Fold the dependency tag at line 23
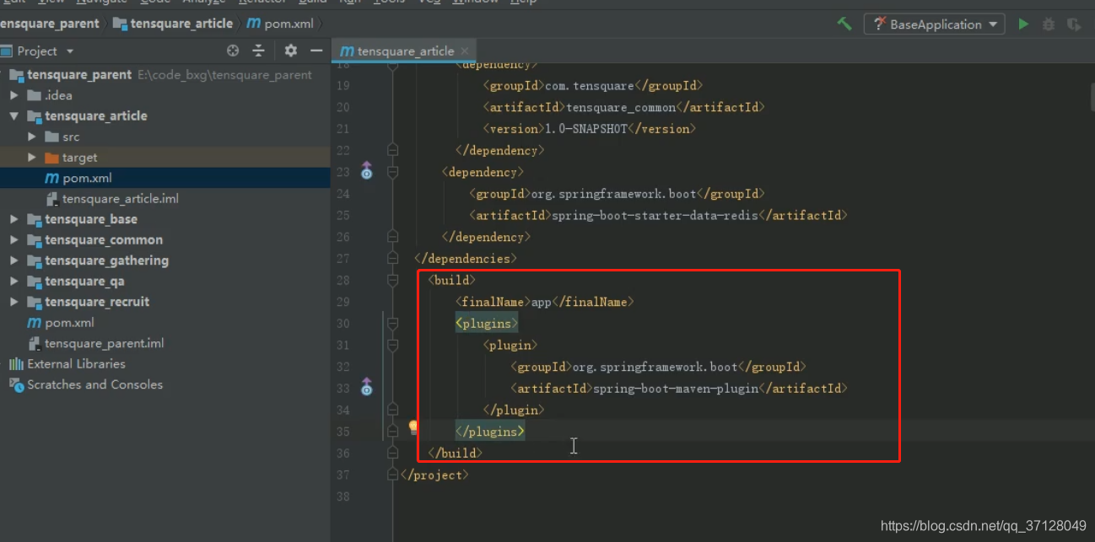This screenshot has width=1095, height=542. tap(392, 172)
